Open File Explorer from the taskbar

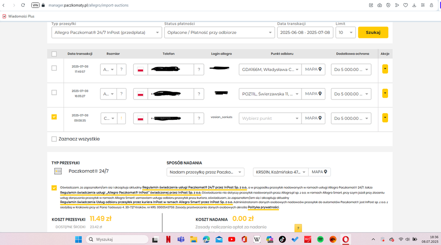coord(193,239)
